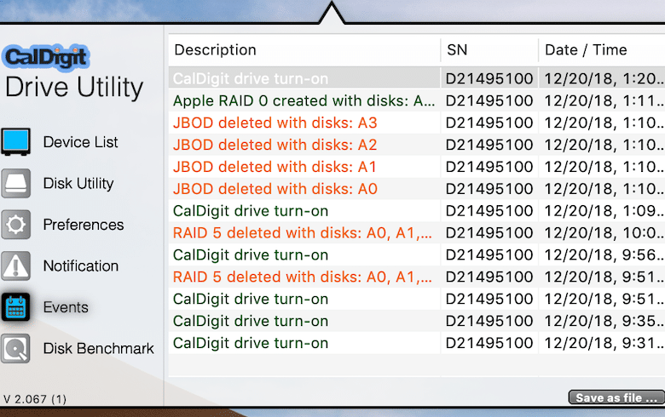Open the Disk Benchmark icon
665x417 pixels.
click(x=15, y=348)
